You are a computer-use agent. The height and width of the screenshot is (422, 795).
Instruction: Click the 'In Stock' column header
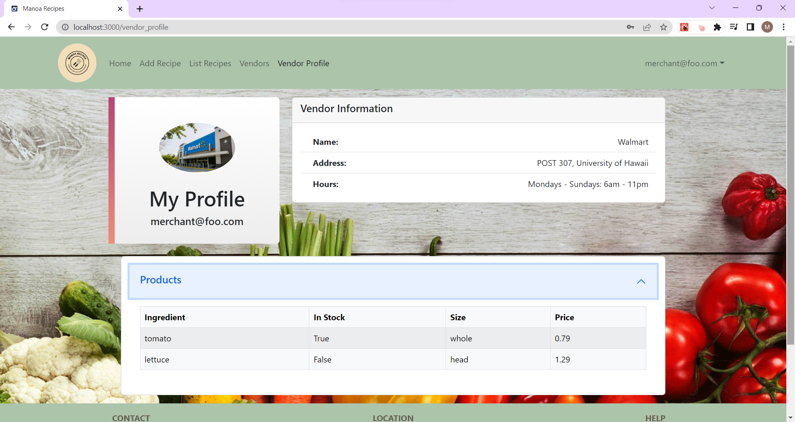377,317
